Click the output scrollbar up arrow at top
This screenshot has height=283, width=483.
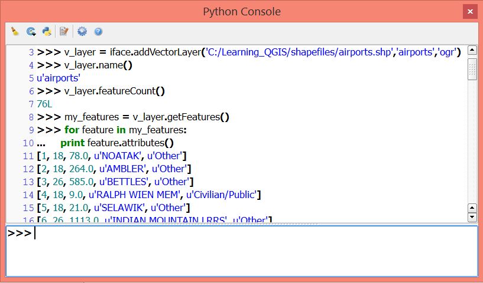coord(472,50)
